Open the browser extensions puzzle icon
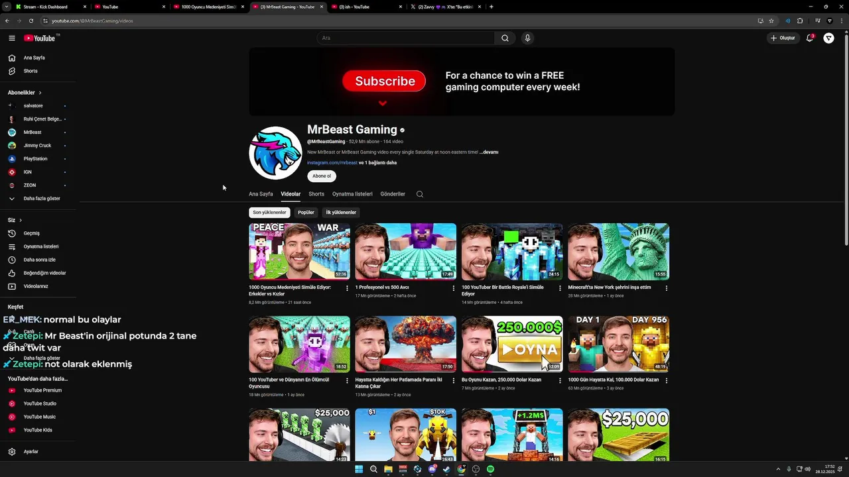Screen dimensions: 849x477 [800, 21]
